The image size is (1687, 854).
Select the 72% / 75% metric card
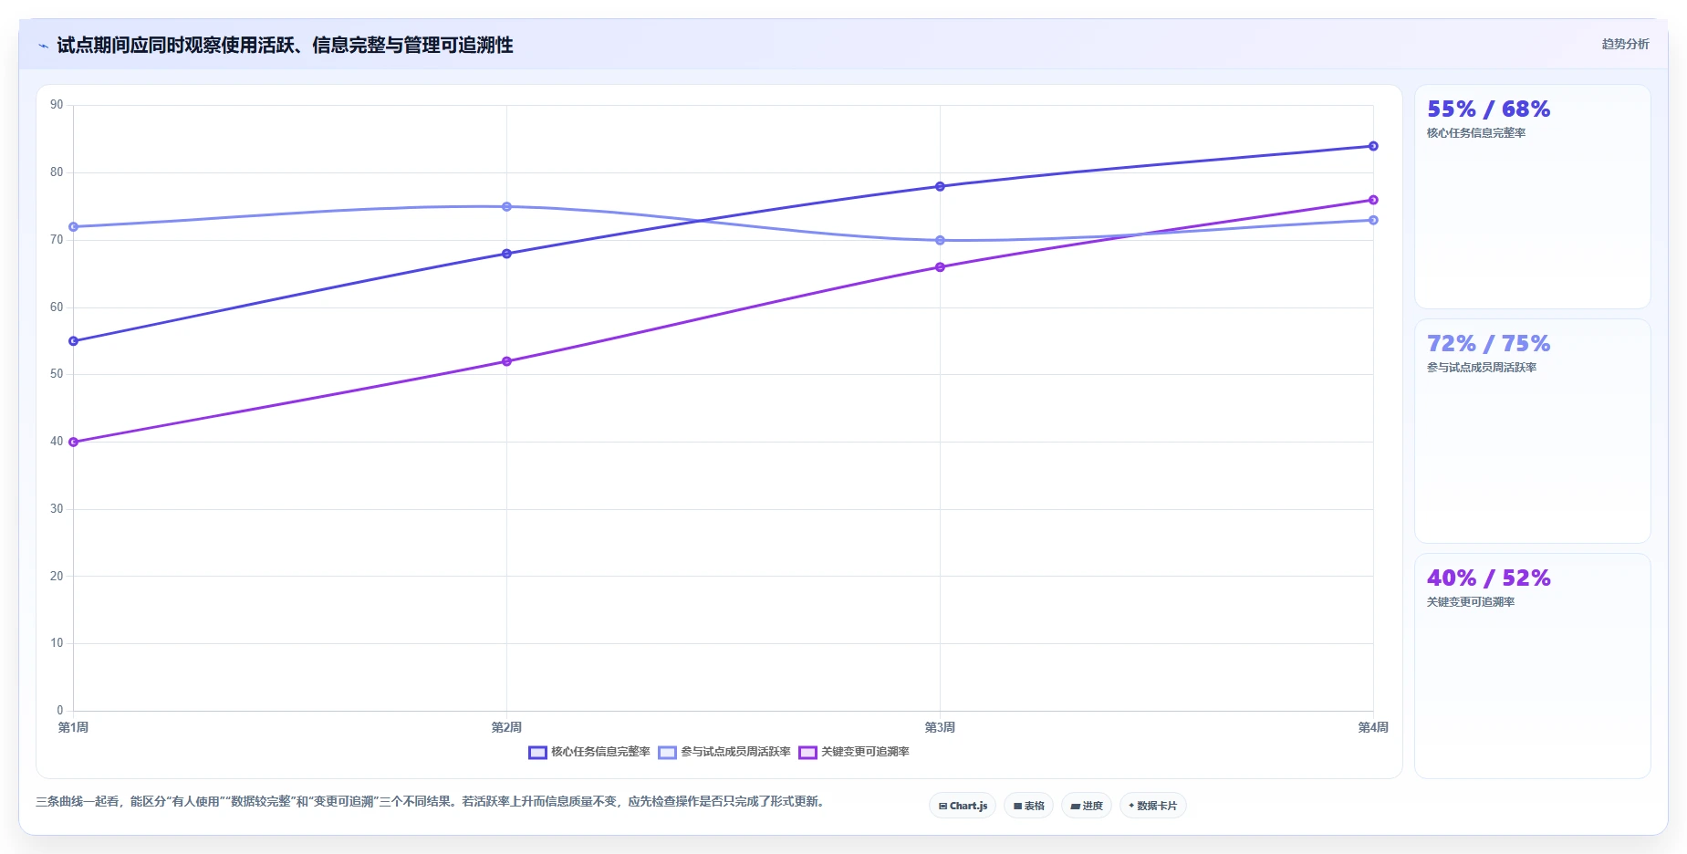[1532, 432]
